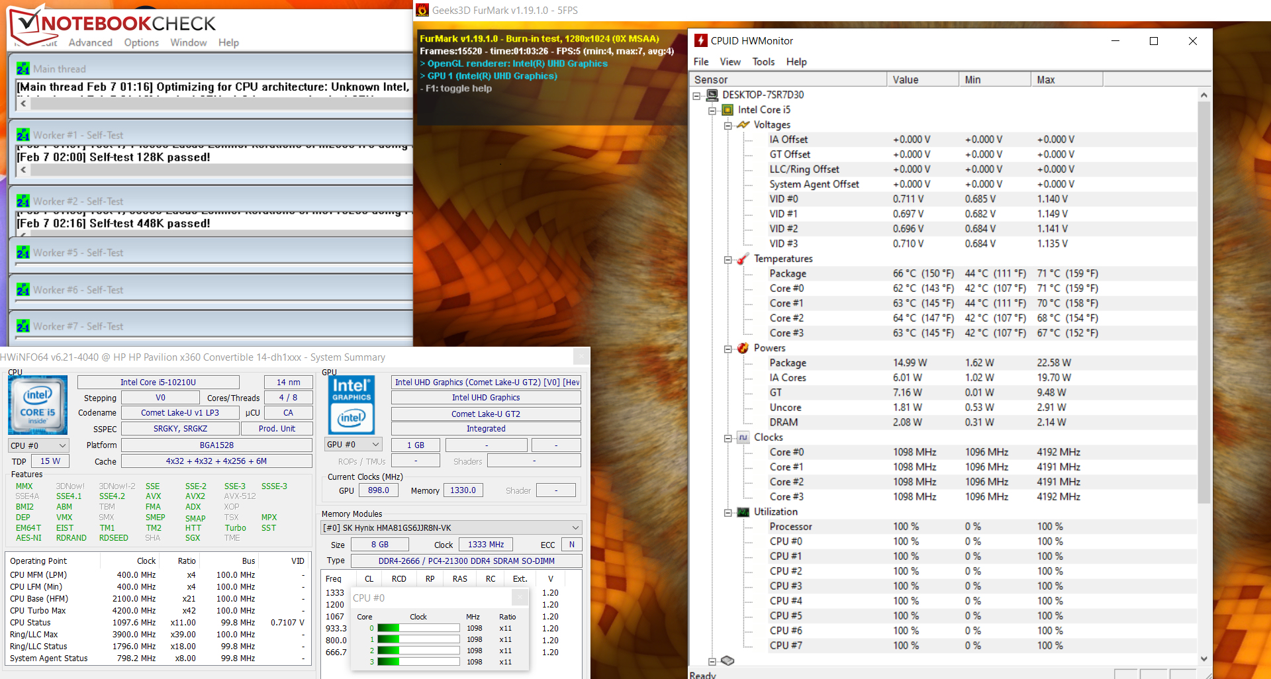Open the Tools menu in HWMonitor
Image resolution: width=1271 pixels, height=679 pixels.
click(763, 62)
